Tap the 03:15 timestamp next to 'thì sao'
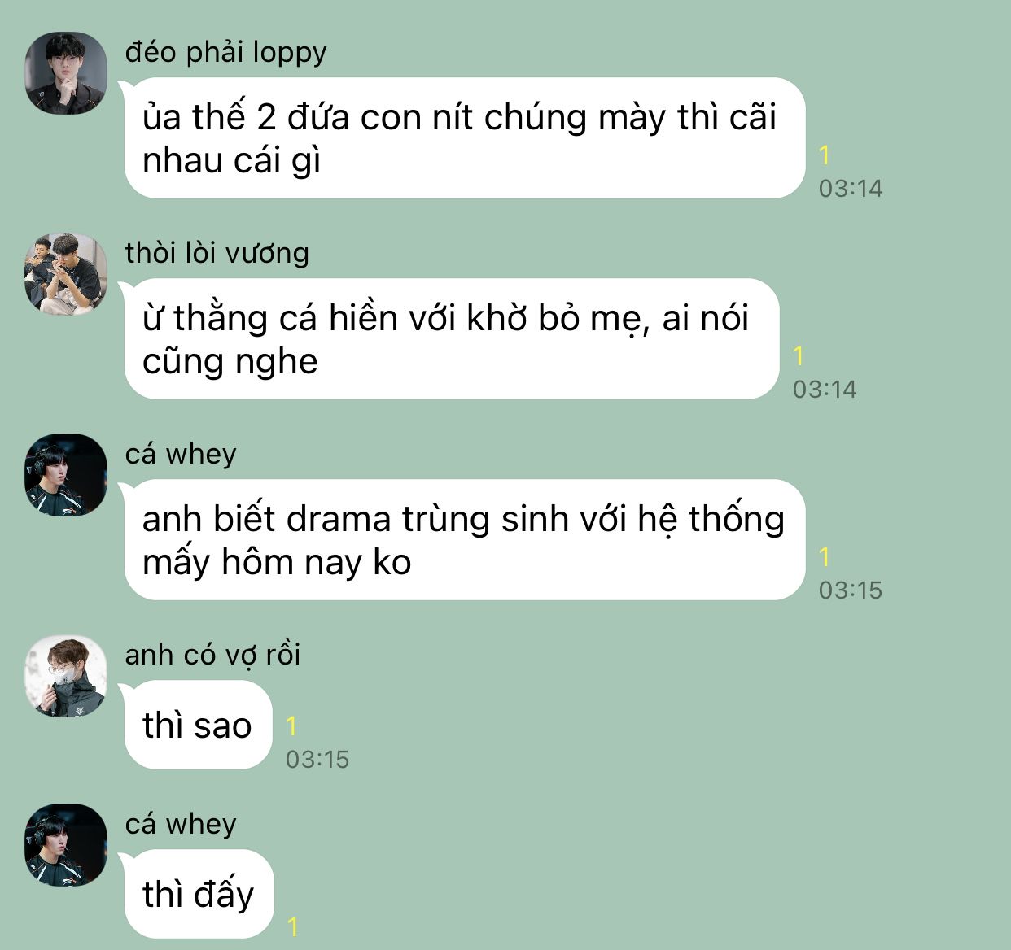The width and height of the screenshot is (1011, 950). (x=317, y=760)
